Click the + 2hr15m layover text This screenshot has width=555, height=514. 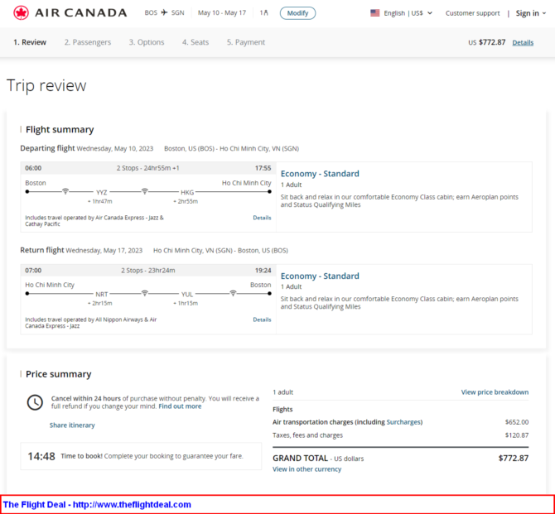(x=99, y=303)
